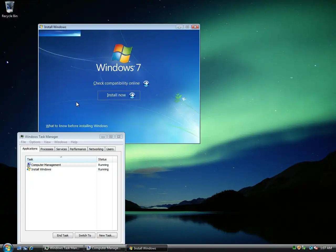Click Running status of Computer Management
The image size is (336, 252).
coord(103,165)
